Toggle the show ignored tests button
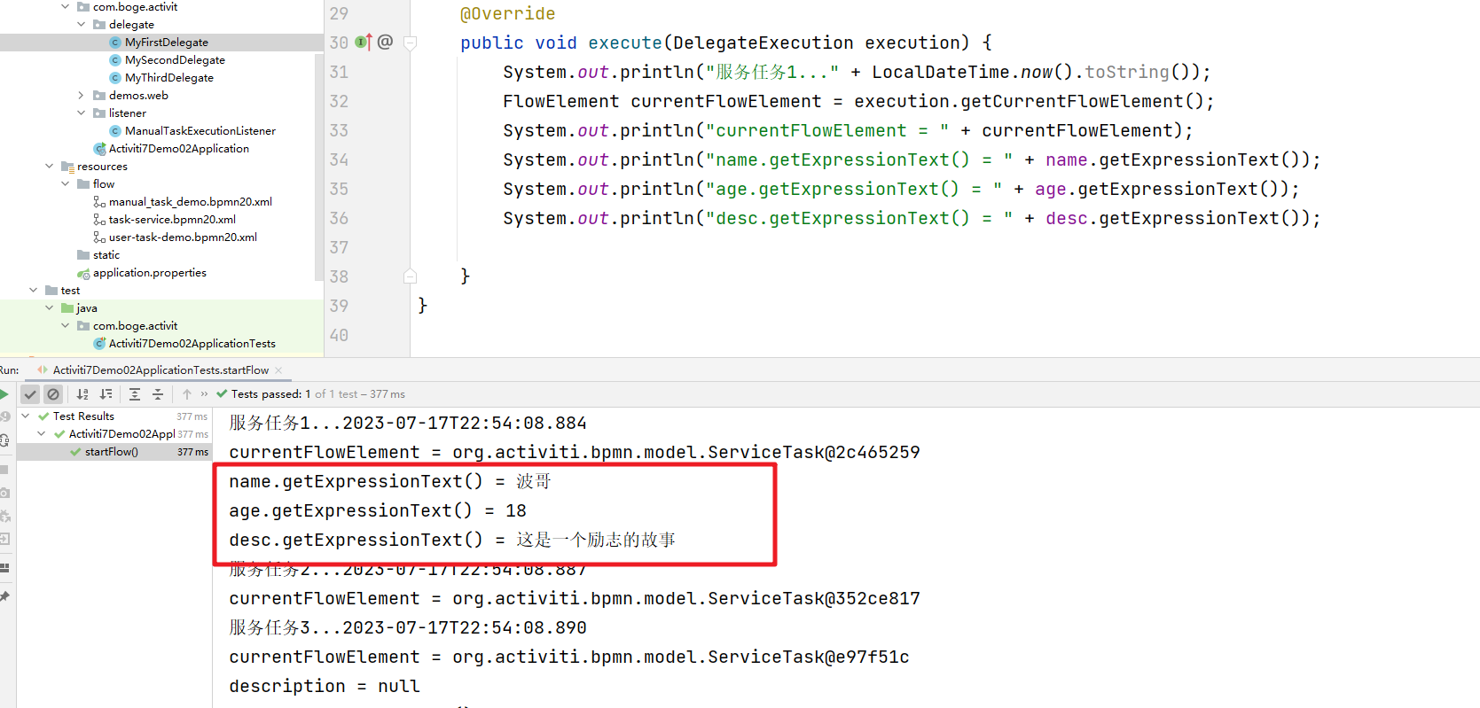 (53, 394)
